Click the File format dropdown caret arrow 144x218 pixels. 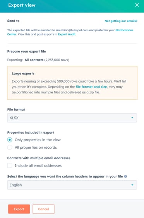click(132, 118)
